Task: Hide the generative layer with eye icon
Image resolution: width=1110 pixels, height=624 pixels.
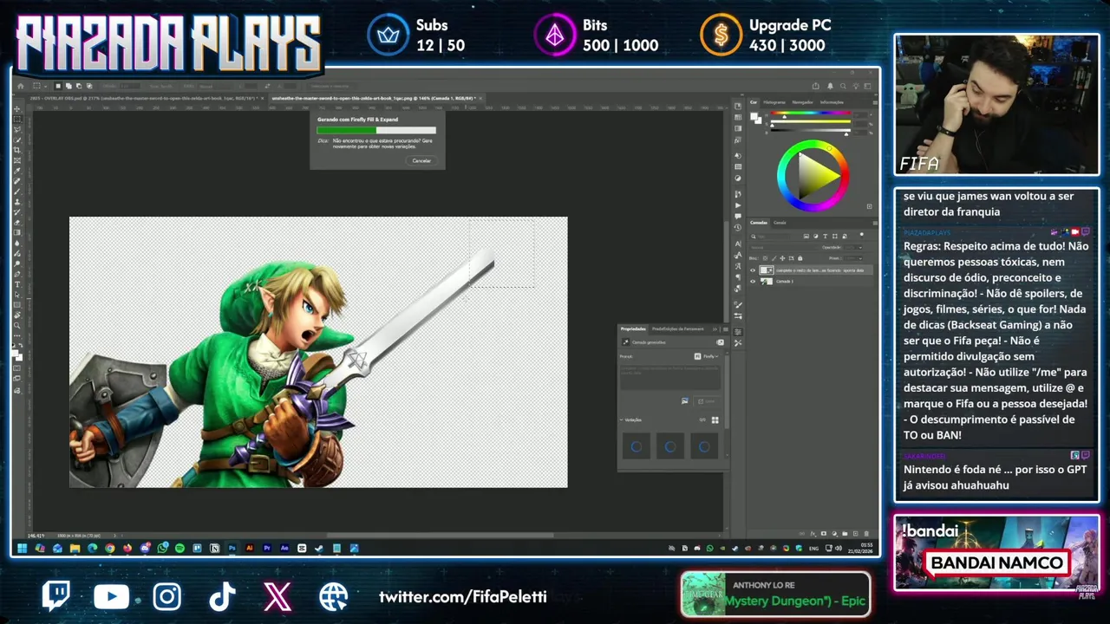Action: [x=753, y=270]
